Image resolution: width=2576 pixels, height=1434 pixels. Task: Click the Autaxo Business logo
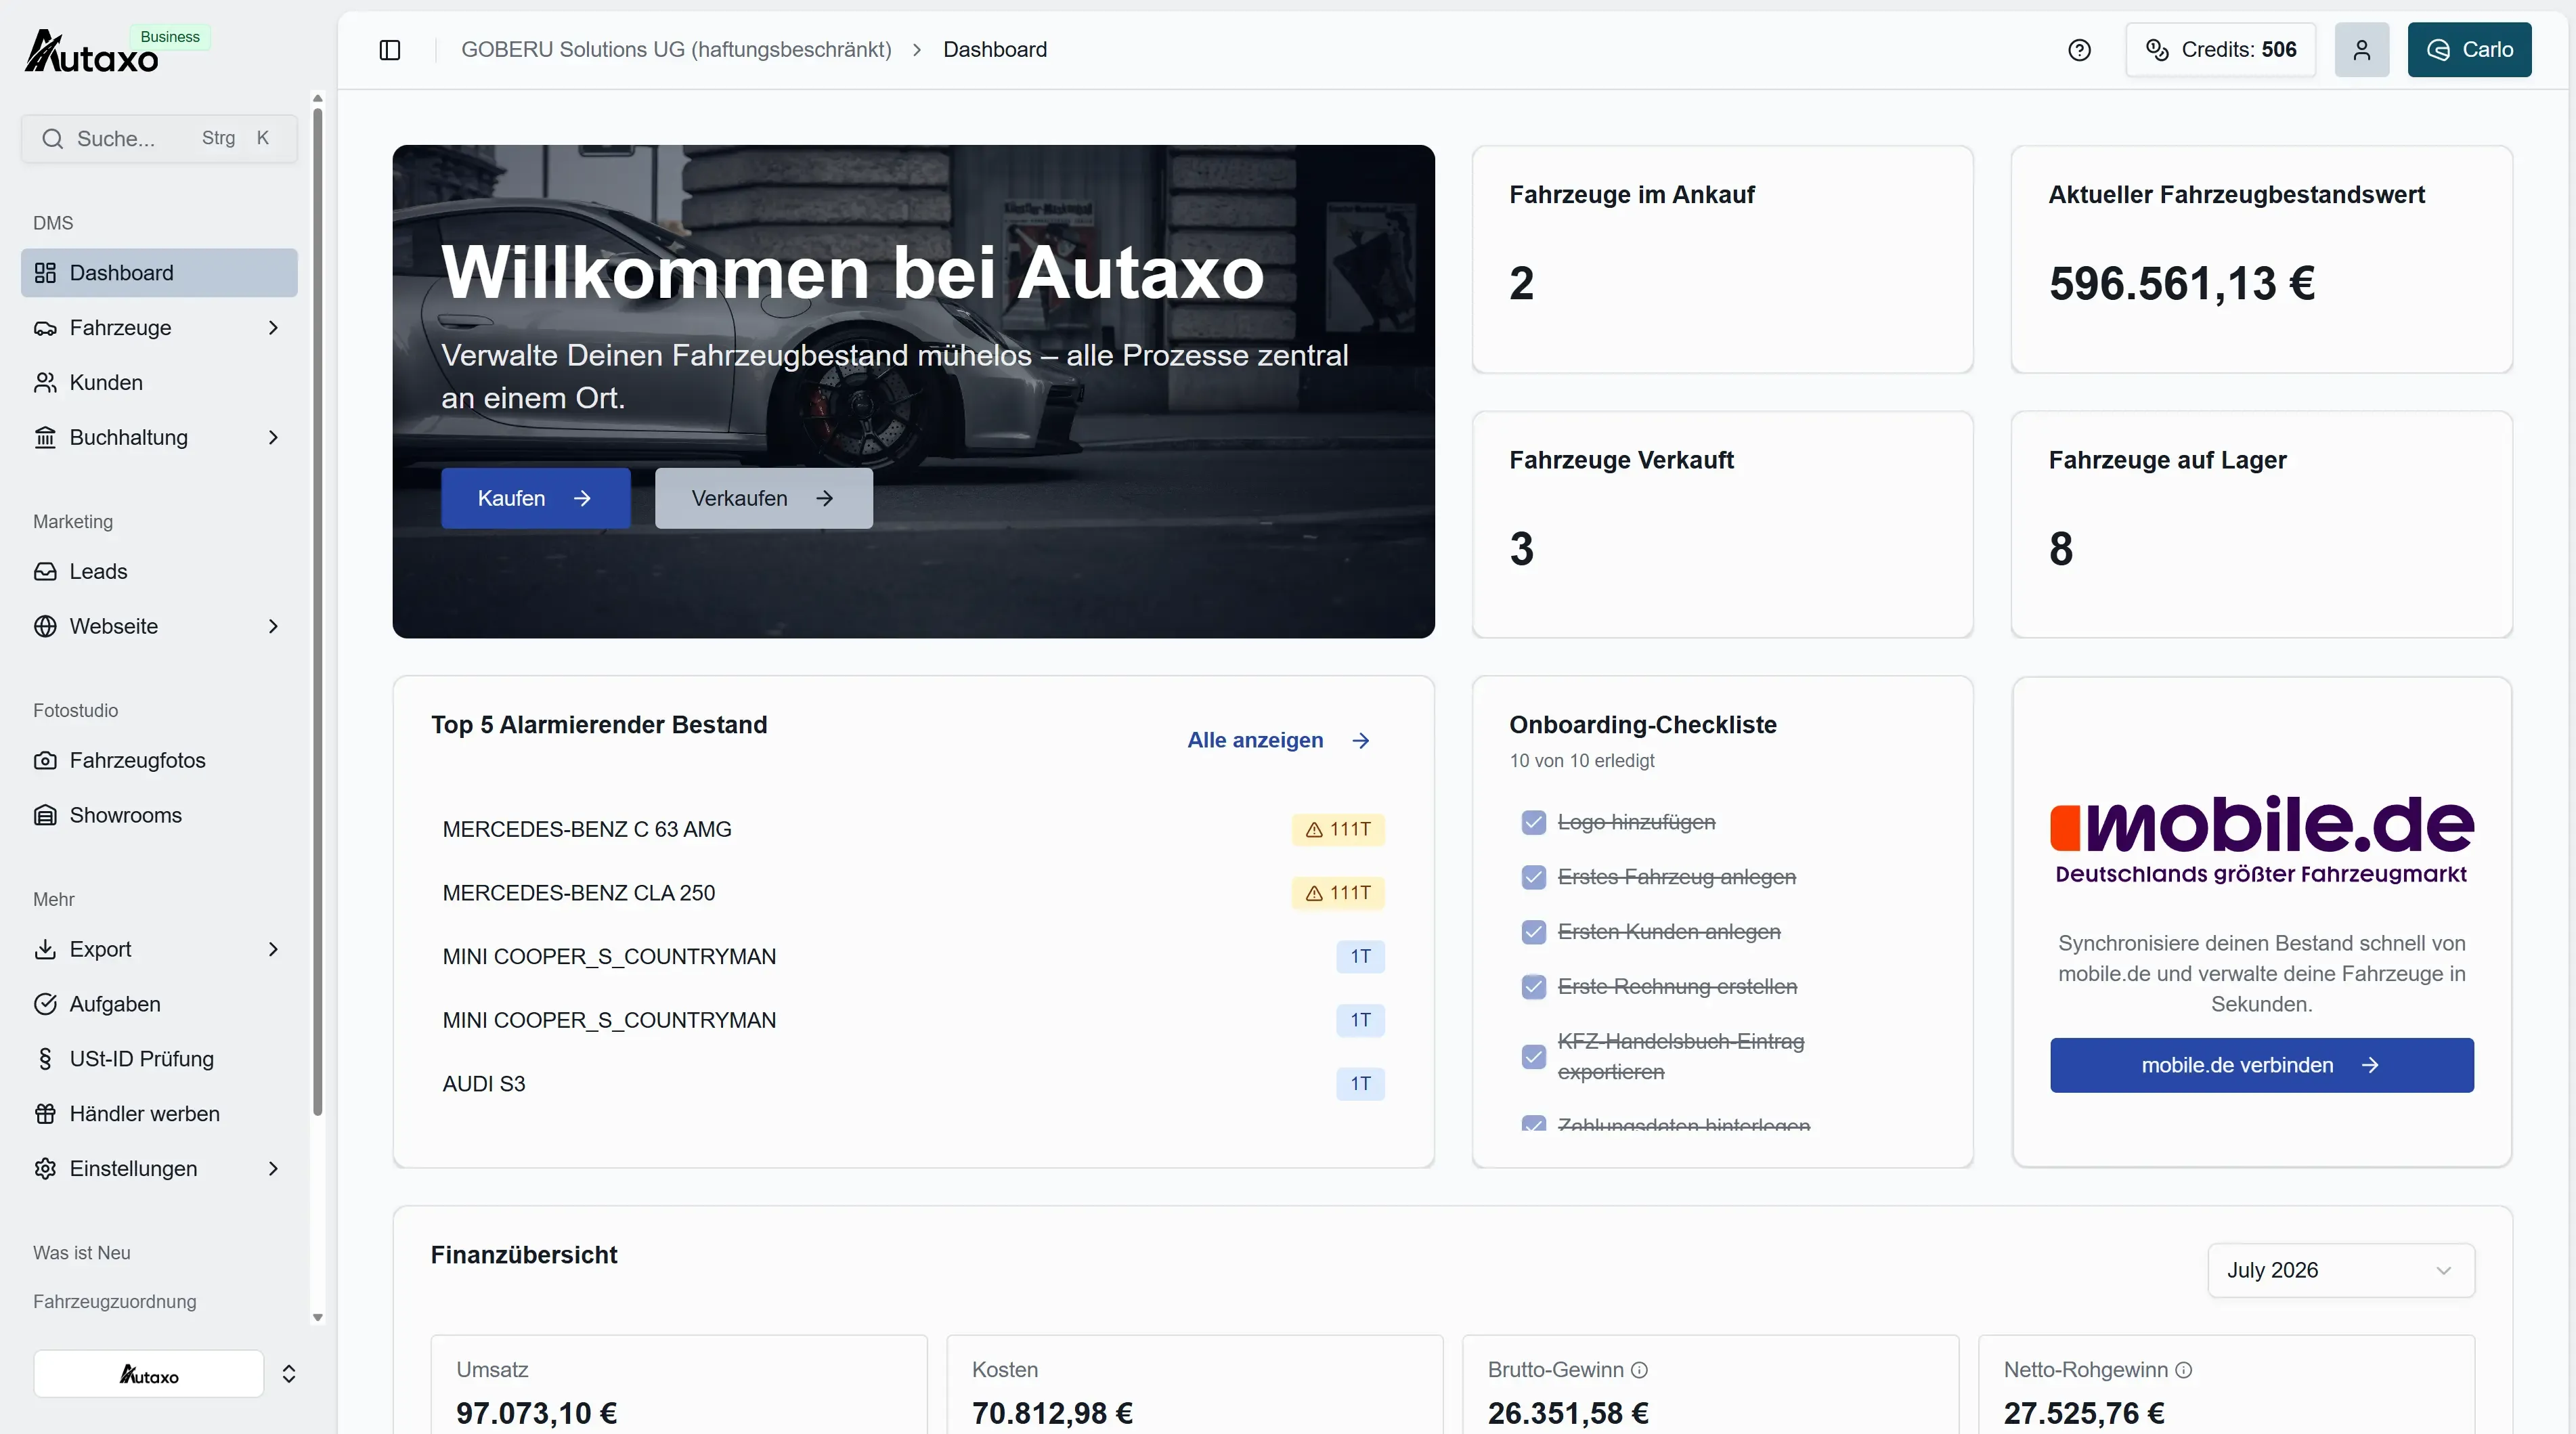pos(116,50)
